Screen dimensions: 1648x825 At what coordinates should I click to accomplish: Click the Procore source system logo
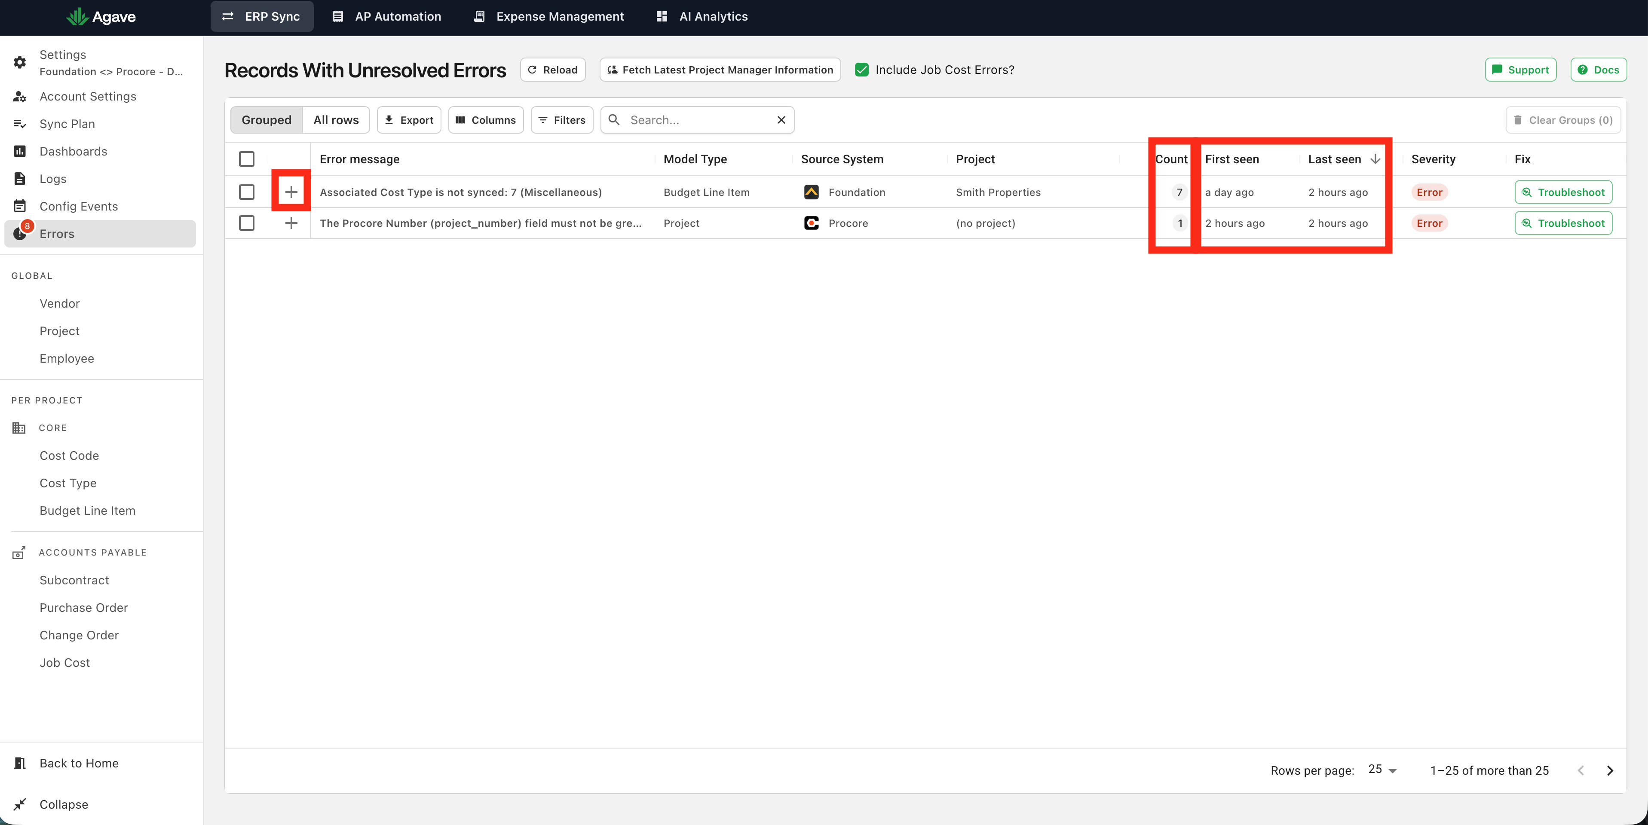(811, 223)
